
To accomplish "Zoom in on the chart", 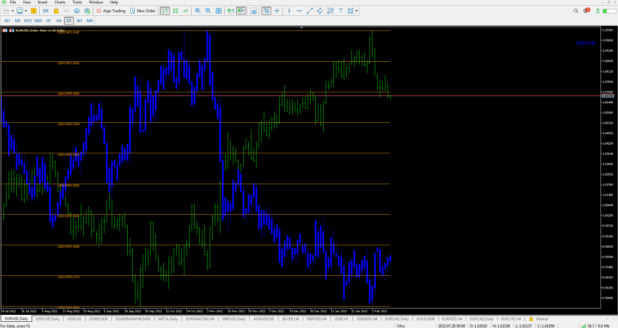I will 198,11.
